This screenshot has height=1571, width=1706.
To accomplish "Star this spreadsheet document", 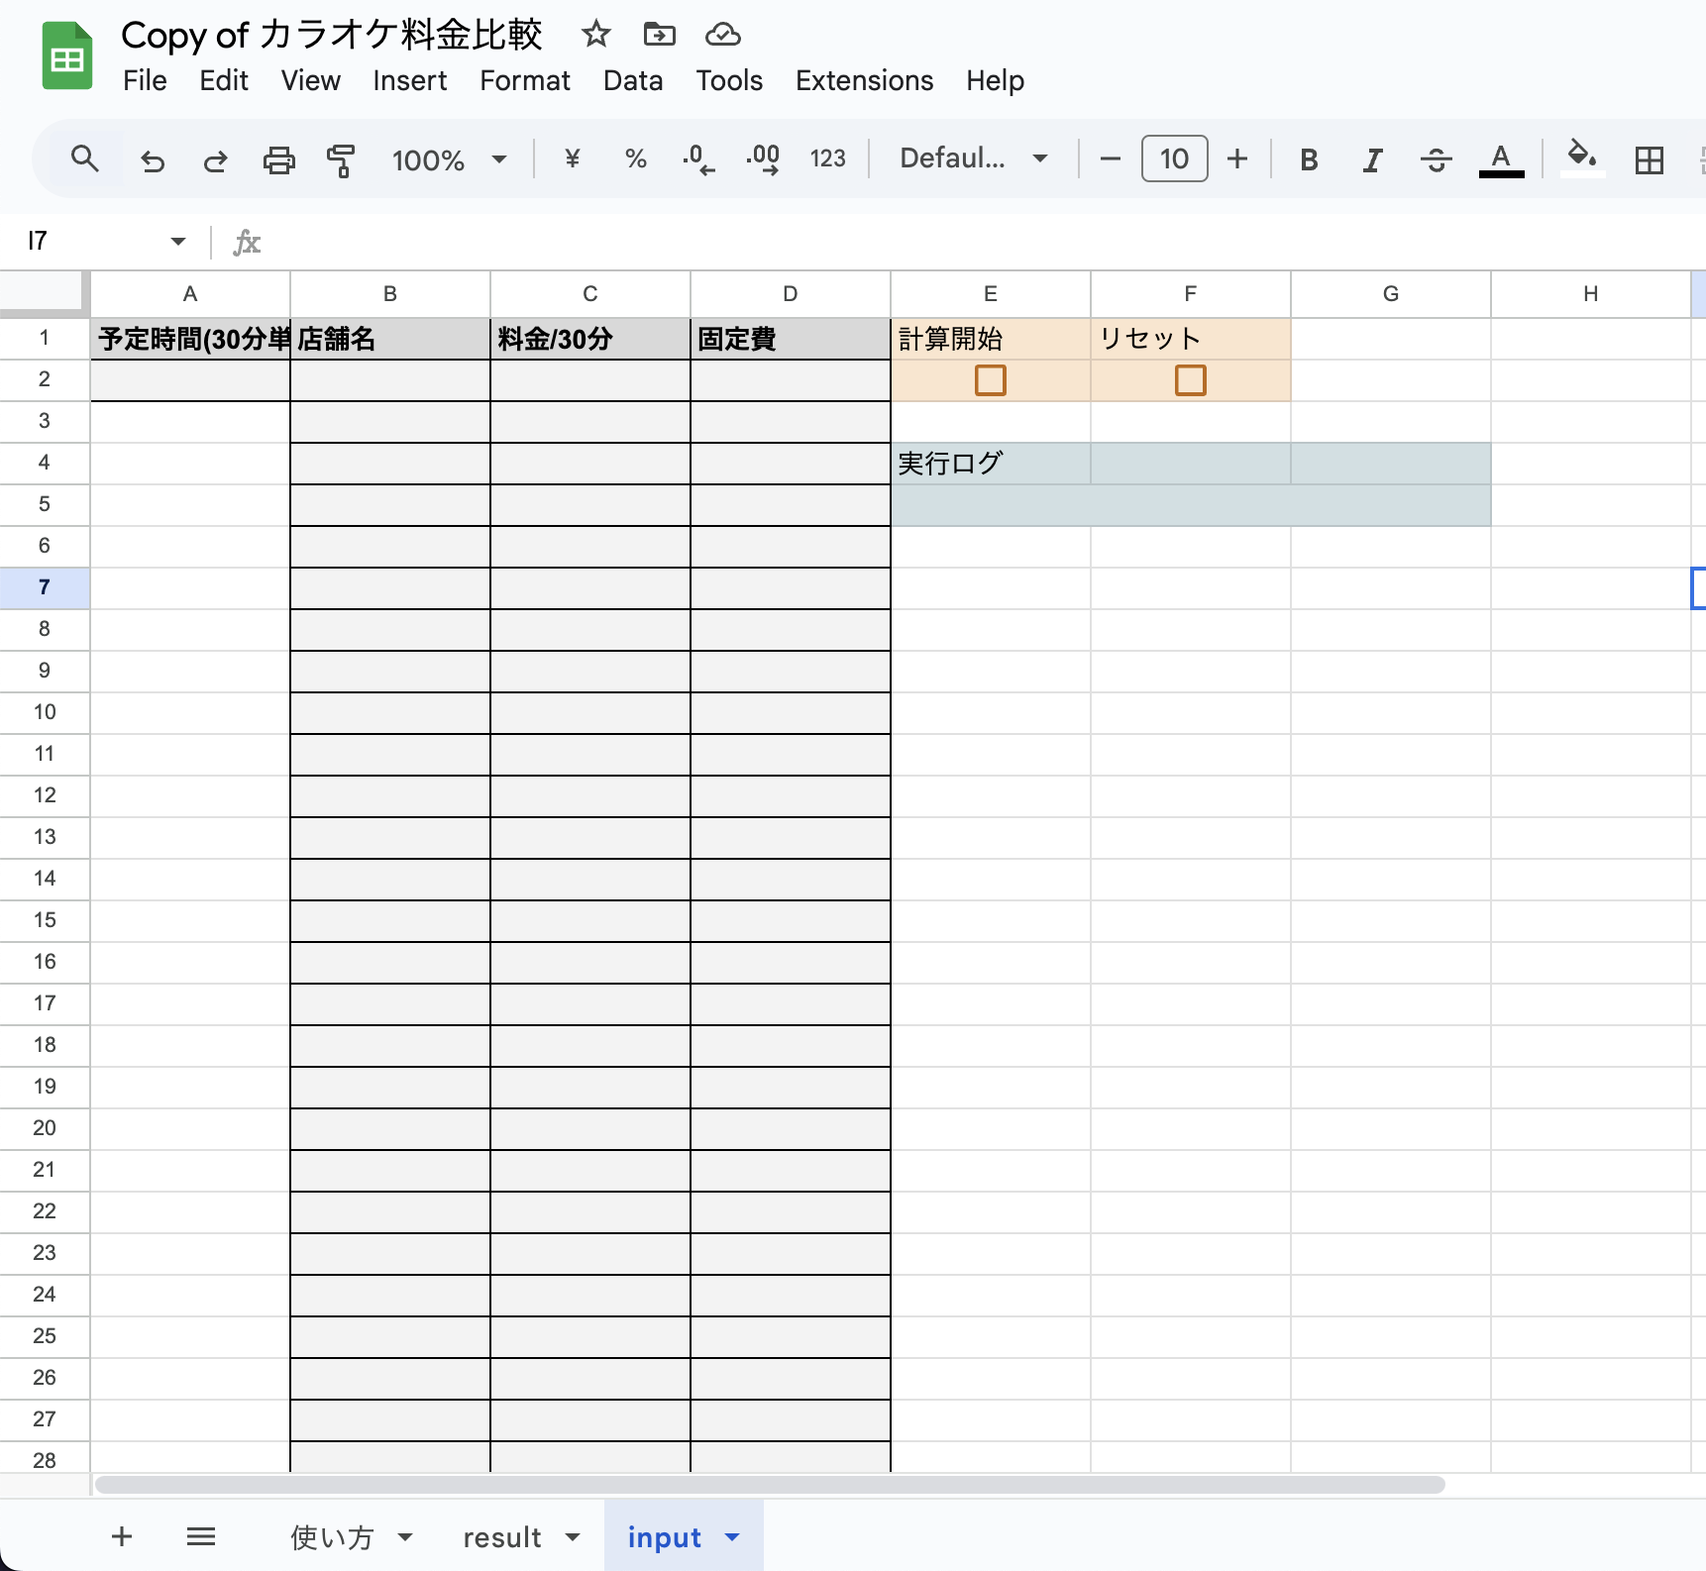I will (x=595, y=35).
